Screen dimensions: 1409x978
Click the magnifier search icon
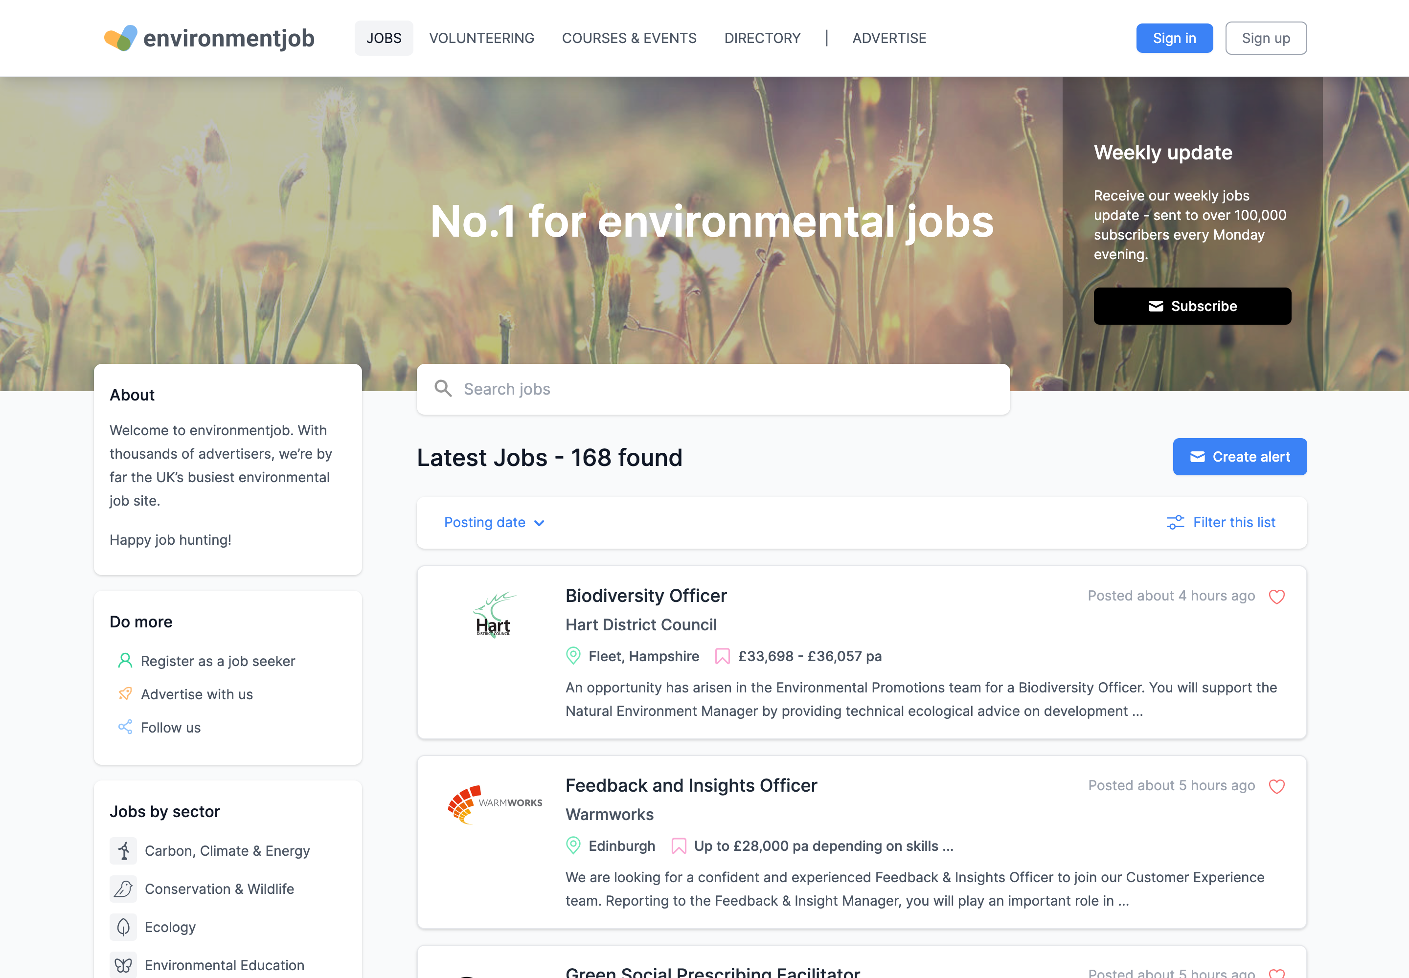443,388
